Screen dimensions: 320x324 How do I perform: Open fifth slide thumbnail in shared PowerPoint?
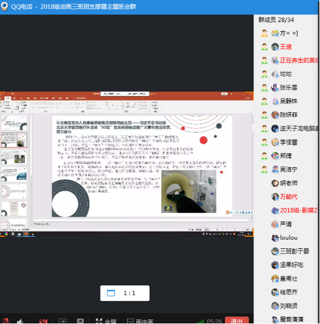tap(14, 192)
